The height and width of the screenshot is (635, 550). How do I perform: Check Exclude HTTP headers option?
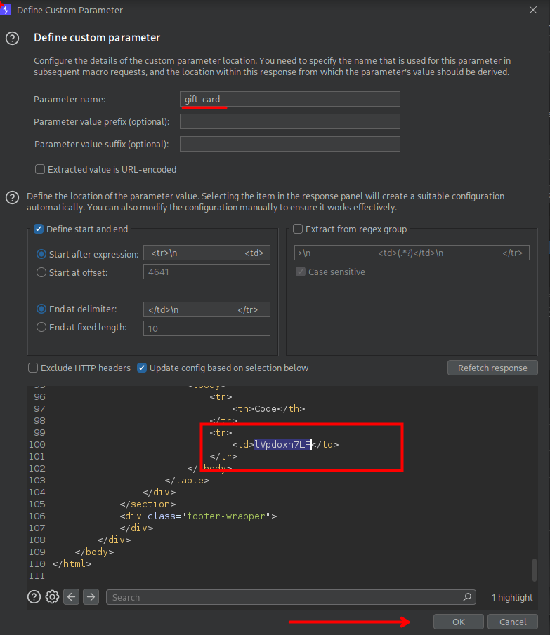33,368
